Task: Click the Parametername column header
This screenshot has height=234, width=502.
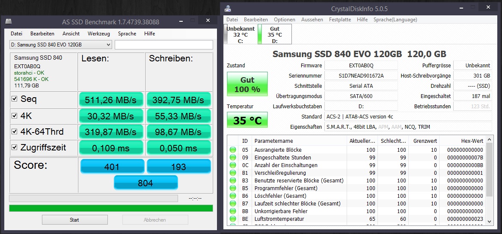Action: point(299,141)
